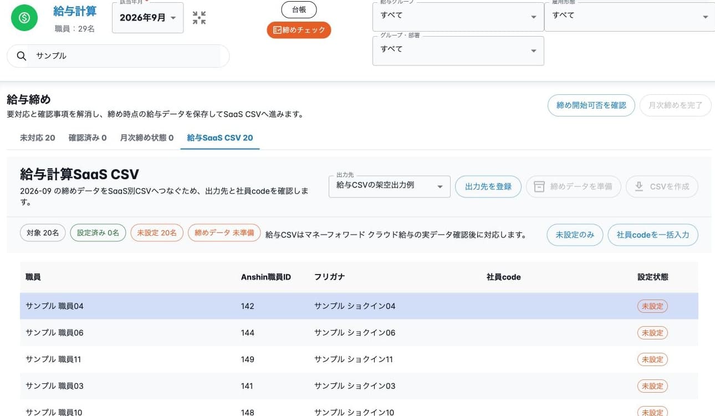Click the CSVを作成 button
The width and height of the screenshot is (715, 416).
pyautogui.click(x=662, y=187)
